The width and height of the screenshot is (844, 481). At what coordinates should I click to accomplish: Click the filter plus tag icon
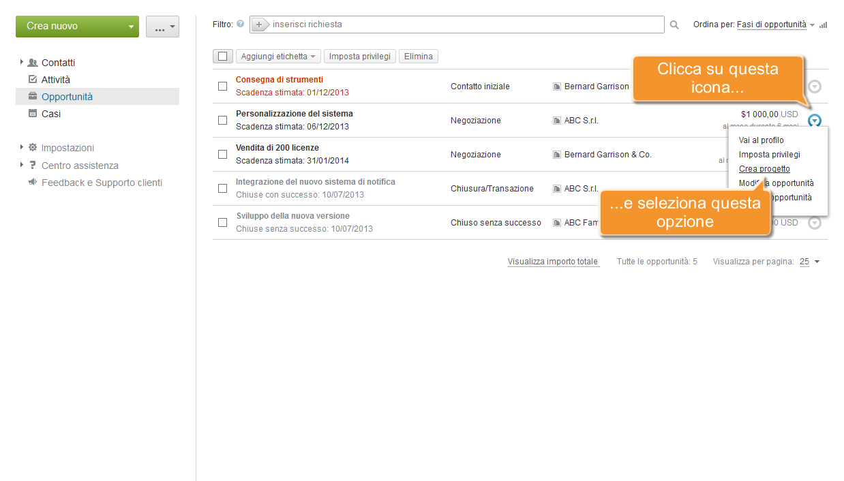pos(260,25)
